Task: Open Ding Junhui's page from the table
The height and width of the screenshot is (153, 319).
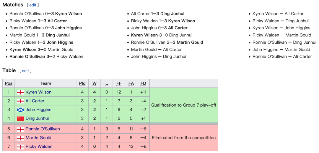Action: [x=37, y=118]
